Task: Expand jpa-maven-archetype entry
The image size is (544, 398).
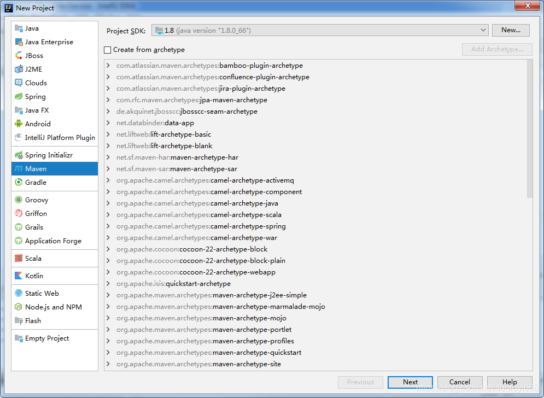Action: click(x=108, y=100)
